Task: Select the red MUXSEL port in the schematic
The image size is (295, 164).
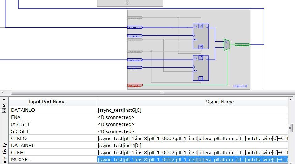Action: click(x=135, y=85)
